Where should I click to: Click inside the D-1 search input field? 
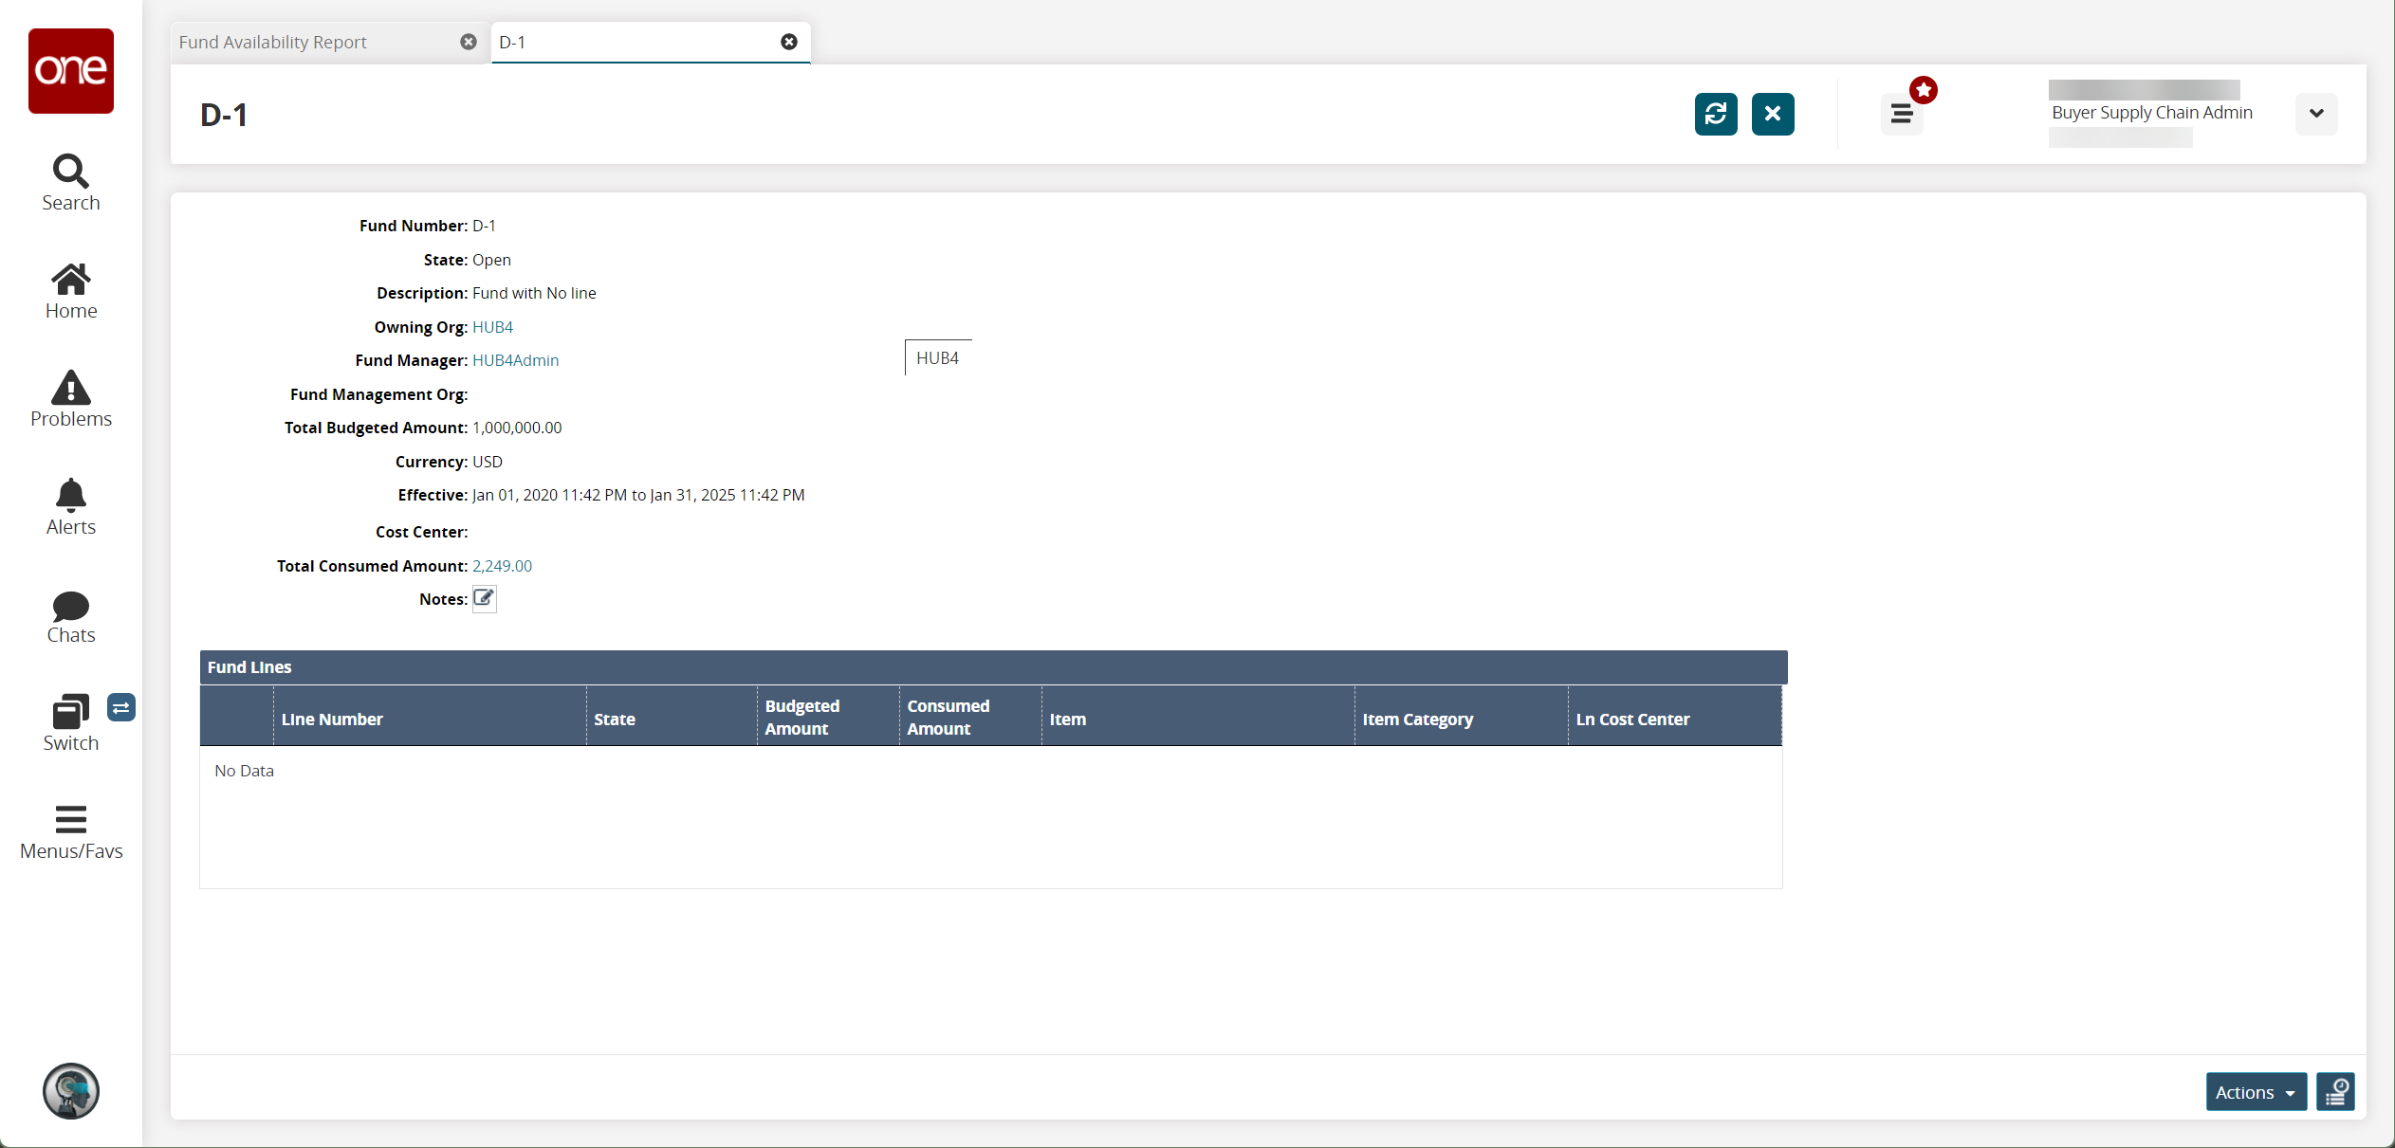634,41
